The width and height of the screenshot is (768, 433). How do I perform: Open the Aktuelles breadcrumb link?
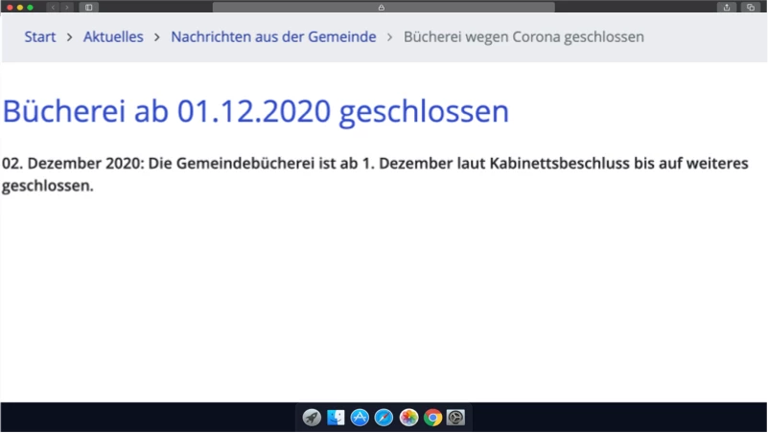(113, 36)
